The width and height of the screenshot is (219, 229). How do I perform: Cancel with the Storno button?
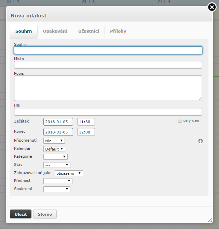[45, 214]
